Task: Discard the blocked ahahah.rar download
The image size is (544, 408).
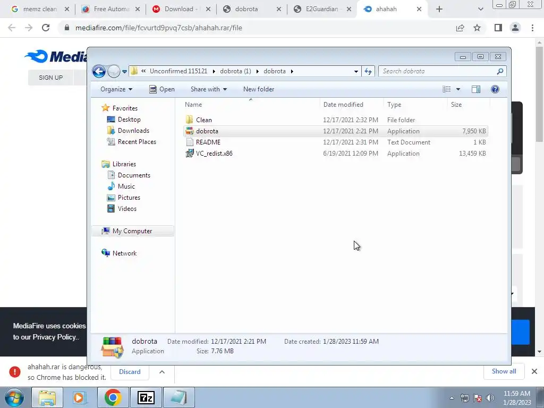Action: point(130,371)
